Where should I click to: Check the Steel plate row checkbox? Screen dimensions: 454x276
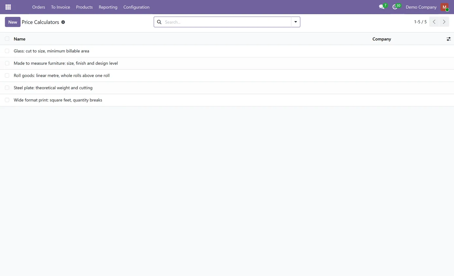(x=7, y=88)
